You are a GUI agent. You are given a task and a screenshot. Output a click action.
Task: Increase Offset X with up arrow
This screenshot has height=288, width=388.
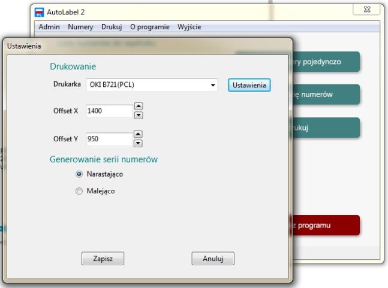[139, 106]
